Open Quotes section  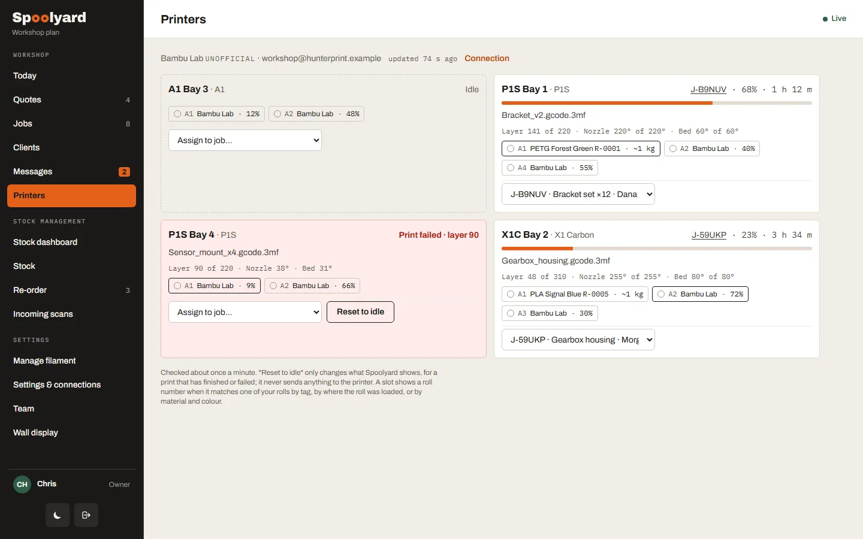click(x=71, y=100)
